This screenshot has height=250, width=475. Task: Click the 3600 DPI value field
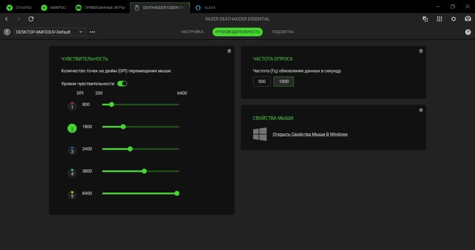click(87, 171)
